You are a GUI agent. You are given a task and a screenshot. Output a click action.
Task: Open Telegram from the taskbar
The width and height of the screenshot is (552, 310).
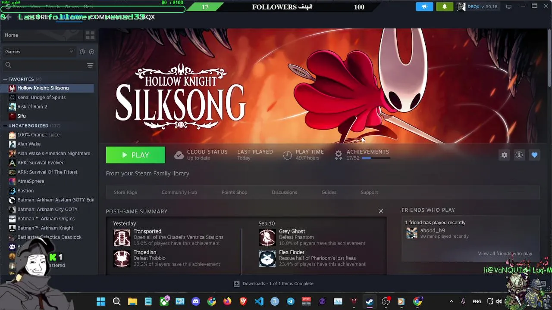(291, 301)
